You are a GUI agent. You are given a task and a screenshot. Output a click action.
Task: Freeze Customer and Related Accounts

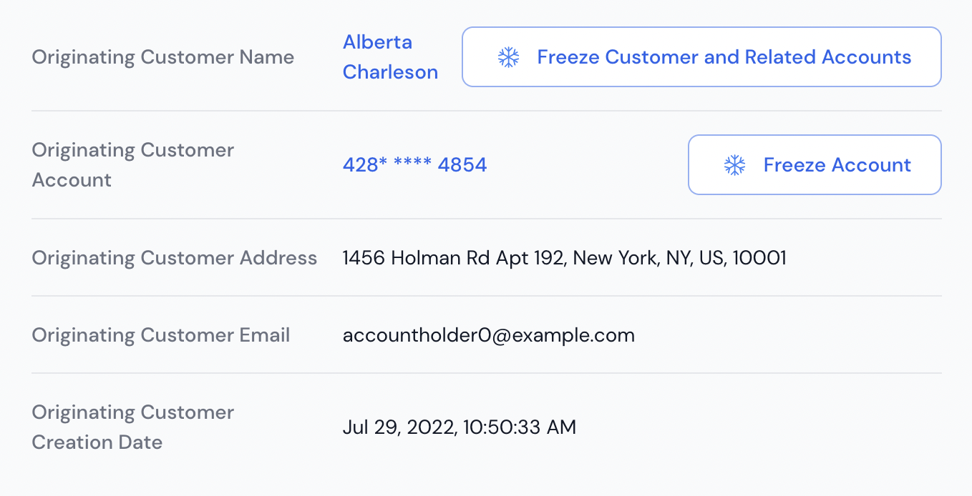701,57
